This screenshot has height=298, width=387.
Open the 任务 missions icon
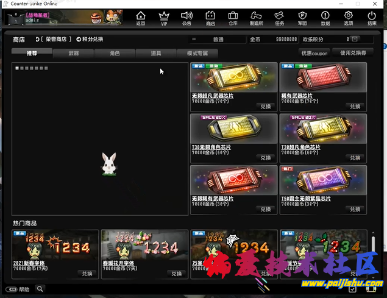coord(279,18)
